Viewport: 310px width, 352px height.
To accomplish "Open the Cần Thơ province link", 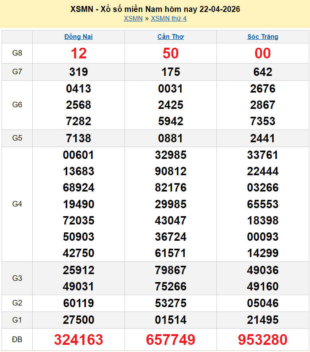I will pyautogui.click(x=170, y=37).
